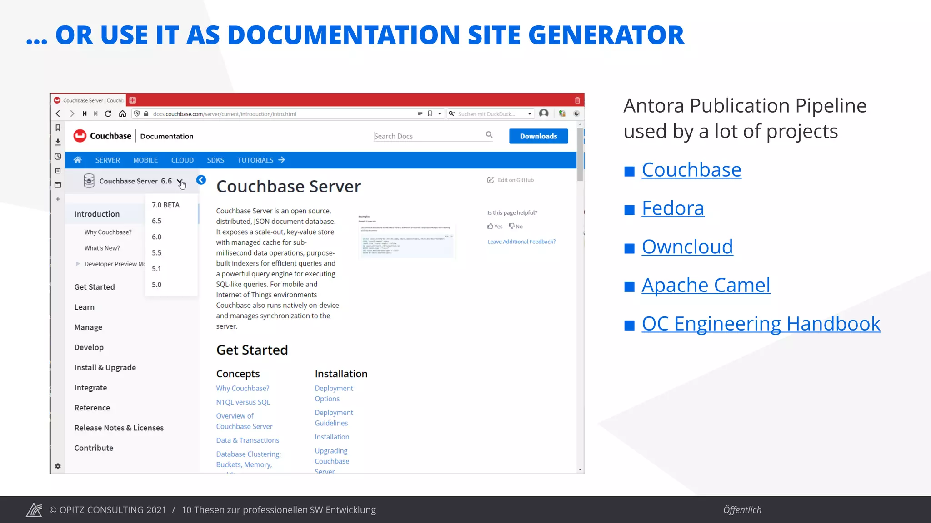Click Leave Additional Feedback link

tap(521, 242)
